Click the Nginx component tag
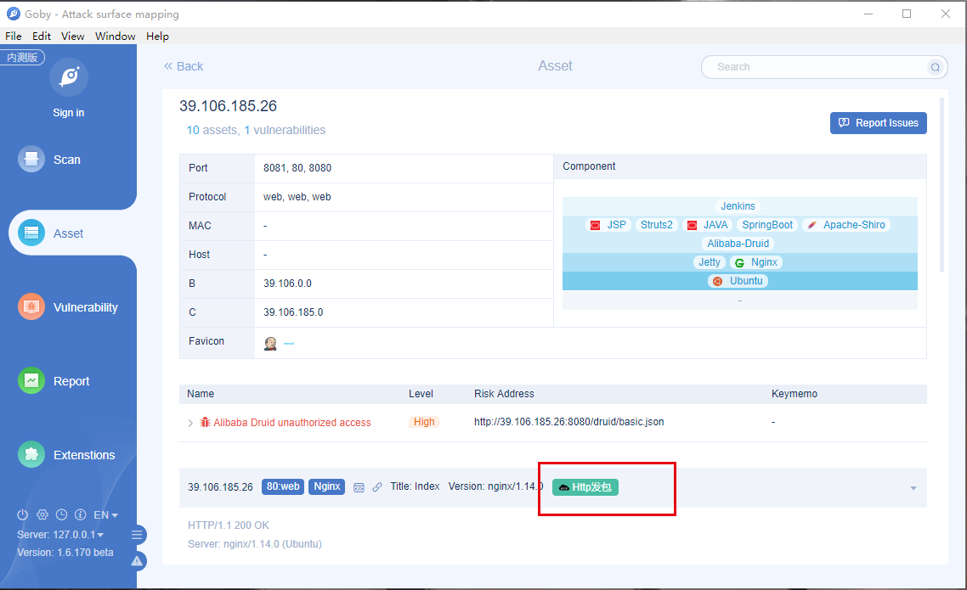 pyautogui.click(x=756, y=262)
